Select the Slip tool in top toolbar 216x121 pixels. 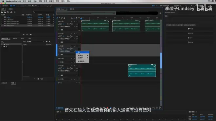(36, 6)
